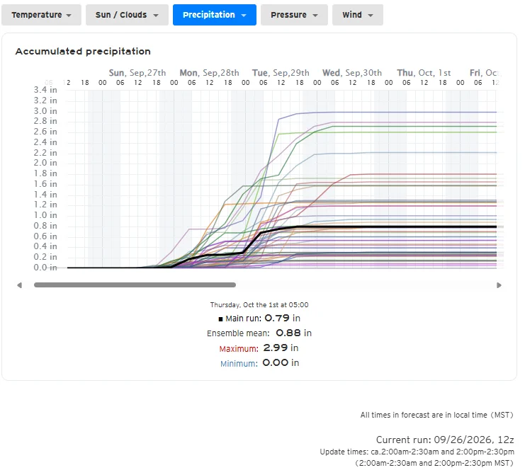Open the Wind dropdown
Image resolution: width=525 pixels, height=470 pixels.
click(357, 15)
